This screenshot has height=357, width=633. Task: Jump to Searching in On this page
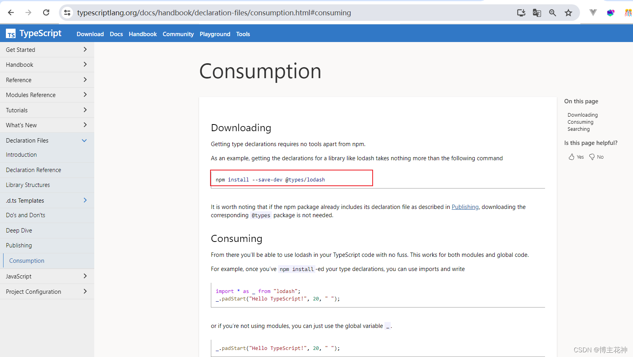578,129
